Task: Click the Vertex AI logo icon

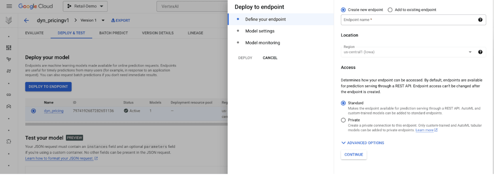Action: tap(9, 21)
